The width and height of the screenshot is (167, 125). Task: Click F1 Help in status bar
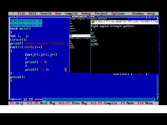[17, 103]
